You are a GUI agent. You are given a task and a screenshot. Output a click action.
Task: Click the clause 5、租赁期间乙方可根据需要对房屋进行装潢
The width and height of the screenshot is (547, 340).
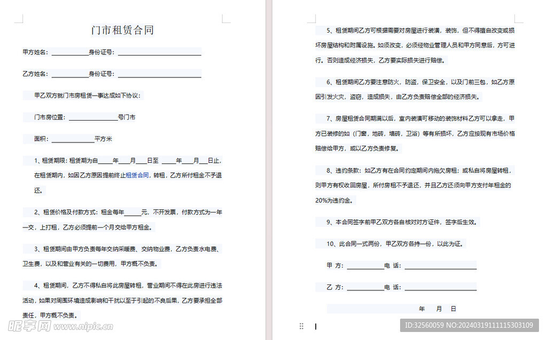coord(420,30)
